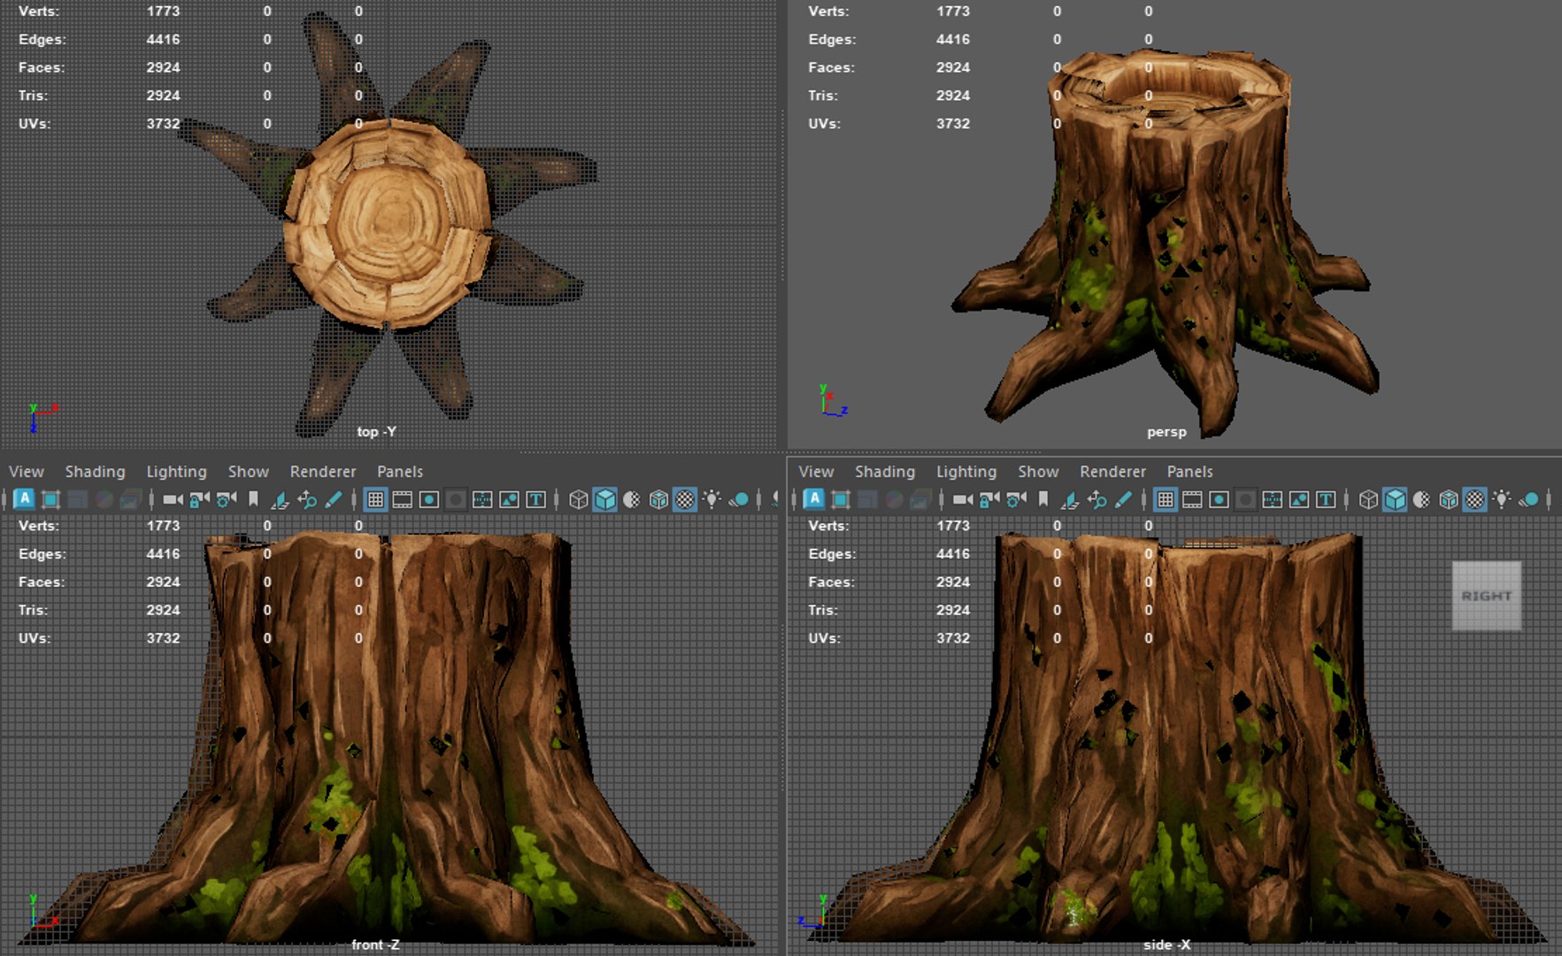The image size is (1562, 956).
Task: Toggle Gate Mask in front panel toolbar
Action: (x=456, y=500)
